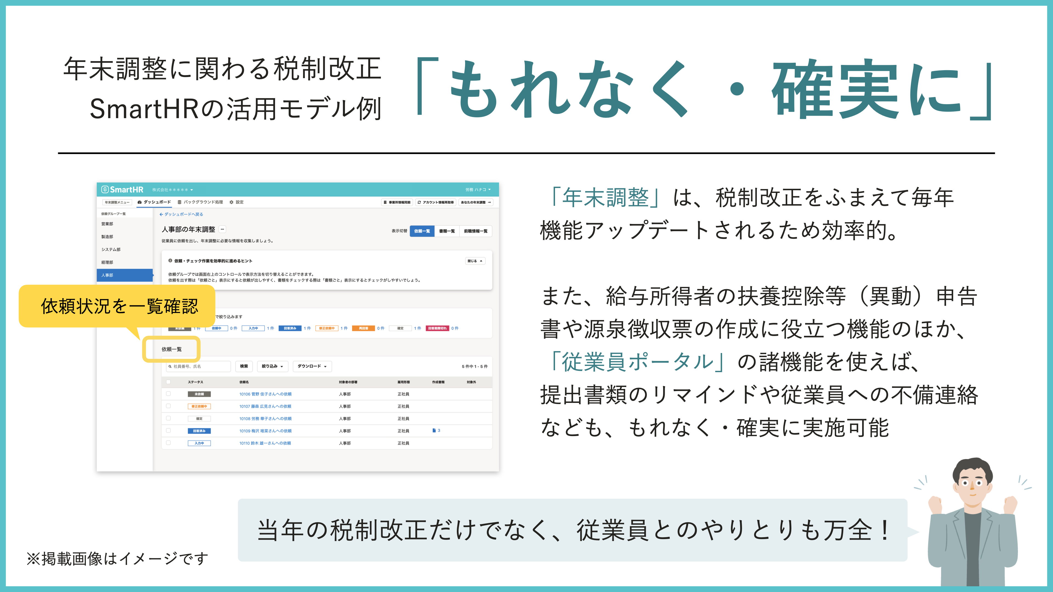Switch view to 依頼一覧
Image resolution: width=1053 pixels, height=592 pixels.
[422, 231]
